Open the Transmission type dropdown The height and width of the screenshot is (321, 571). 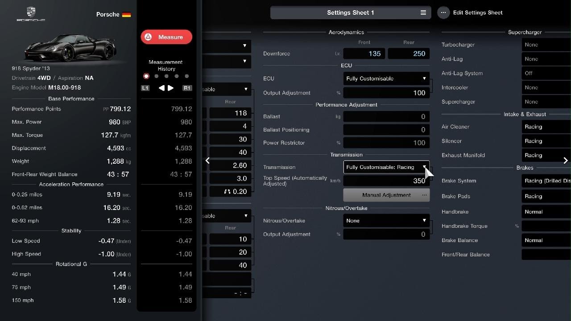click(x=386, y=167)
